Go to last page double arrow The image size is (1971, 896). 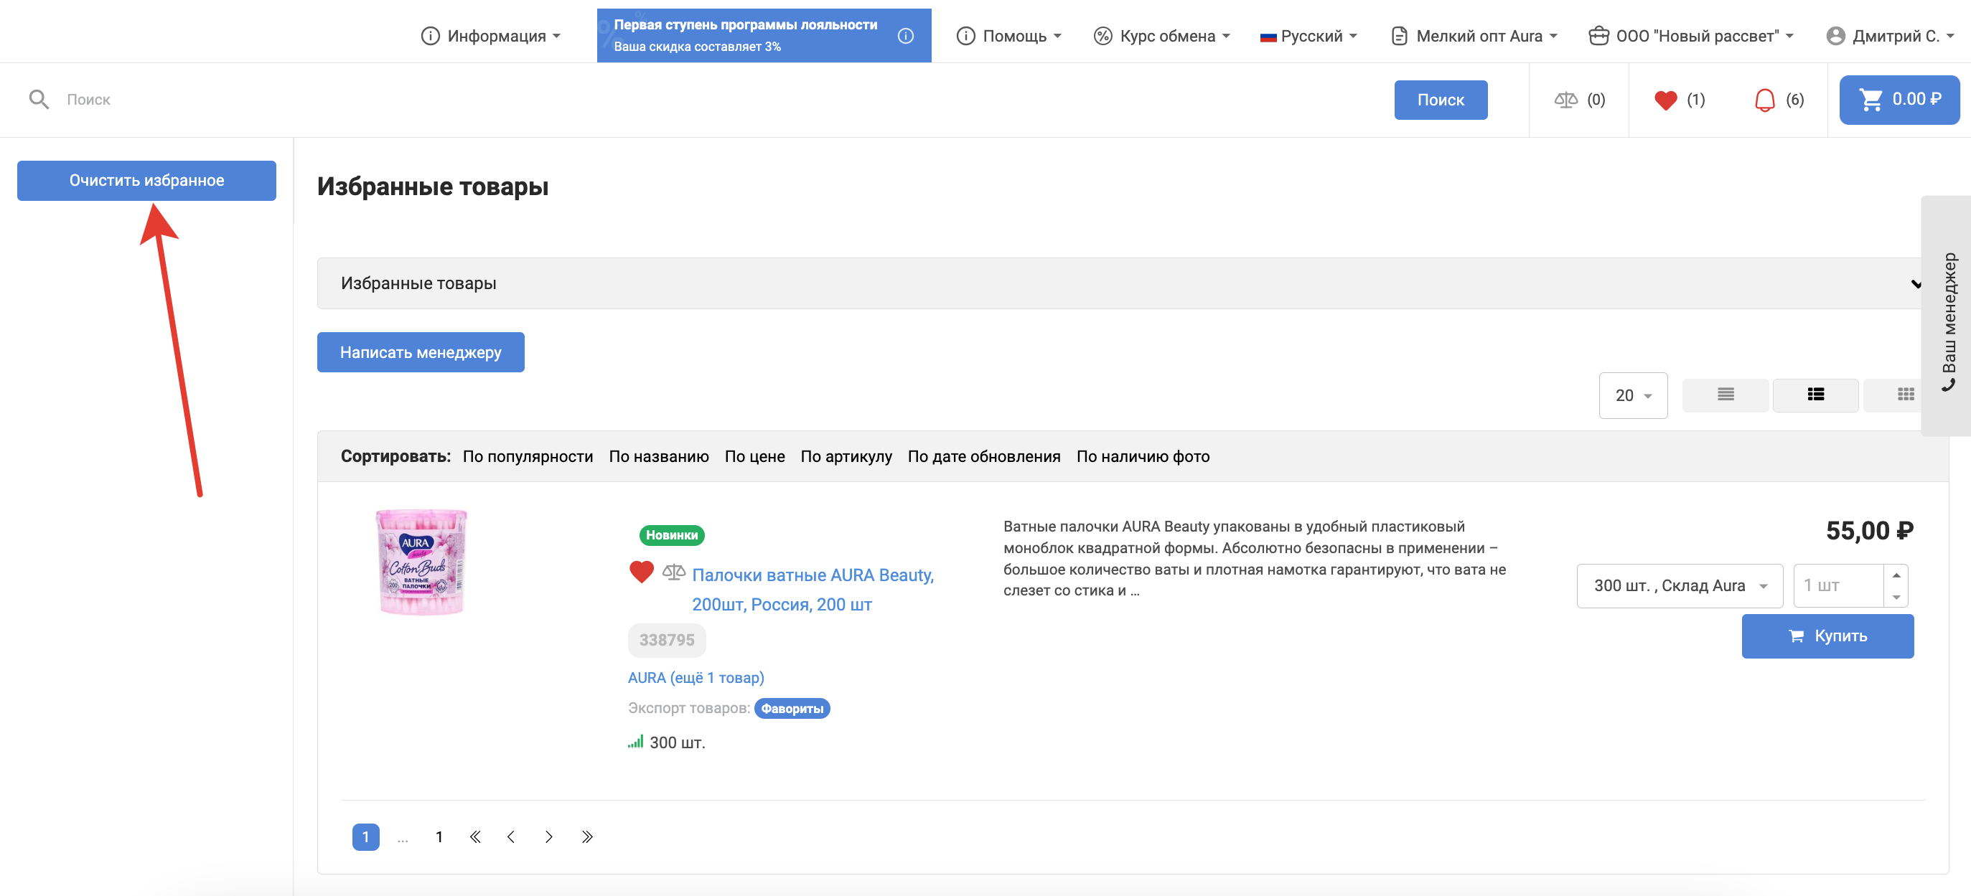(587, 836)
